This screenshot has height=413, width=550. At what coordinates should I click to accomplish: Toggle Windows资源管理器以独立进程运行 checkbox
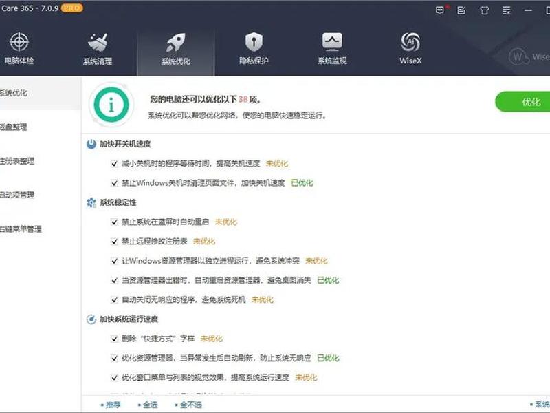(114, 261)
